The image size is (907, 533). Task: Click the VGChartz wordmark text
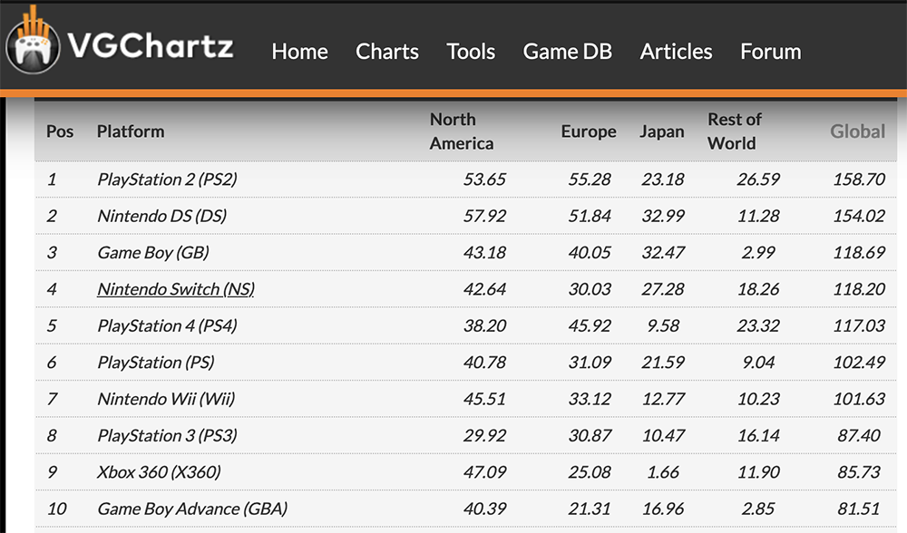coord(151,45)
